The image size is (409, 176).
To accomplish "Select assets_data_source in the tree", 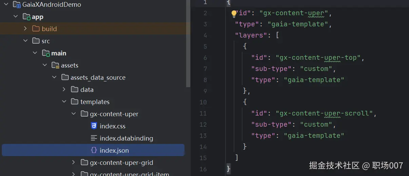I will 98,78.
